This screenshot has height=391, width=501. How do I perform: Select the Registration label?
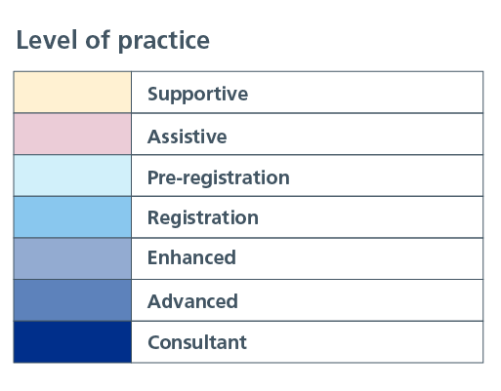click(x=203, y=217)
